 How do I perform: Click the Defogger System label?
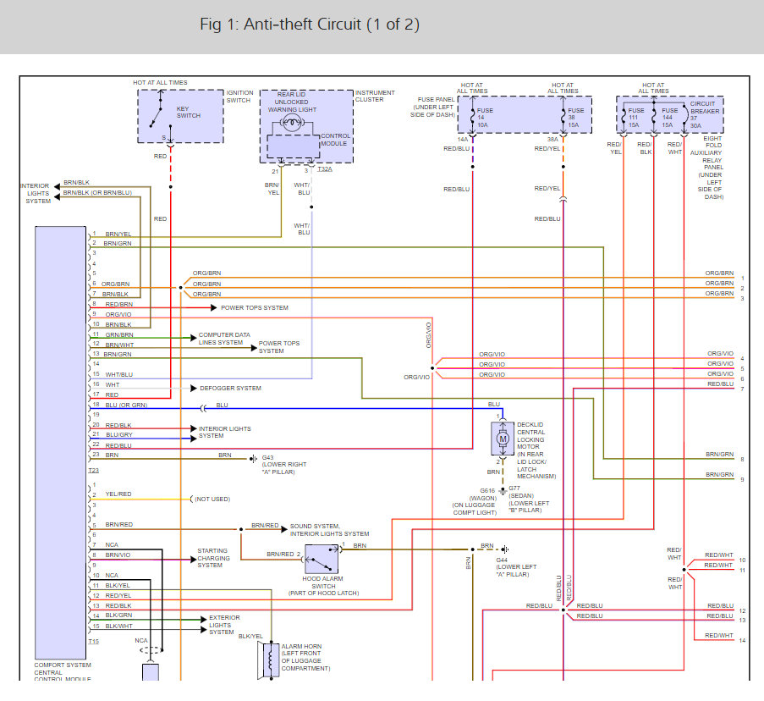click(x=230, y=388)
